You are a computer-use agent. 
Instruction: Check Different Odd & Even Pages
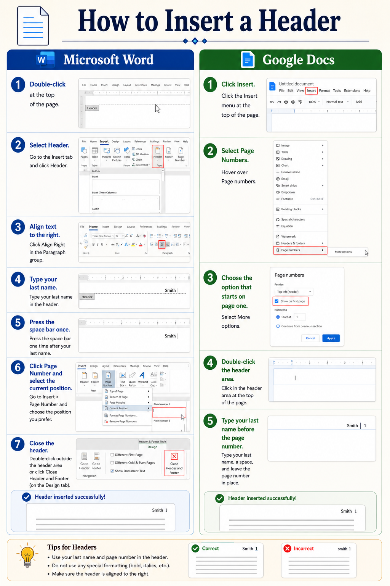coord(112,463)
